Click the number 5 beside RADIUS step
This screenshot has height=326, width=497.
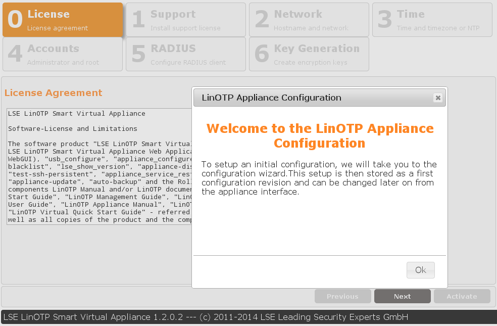tap(138, 55)
